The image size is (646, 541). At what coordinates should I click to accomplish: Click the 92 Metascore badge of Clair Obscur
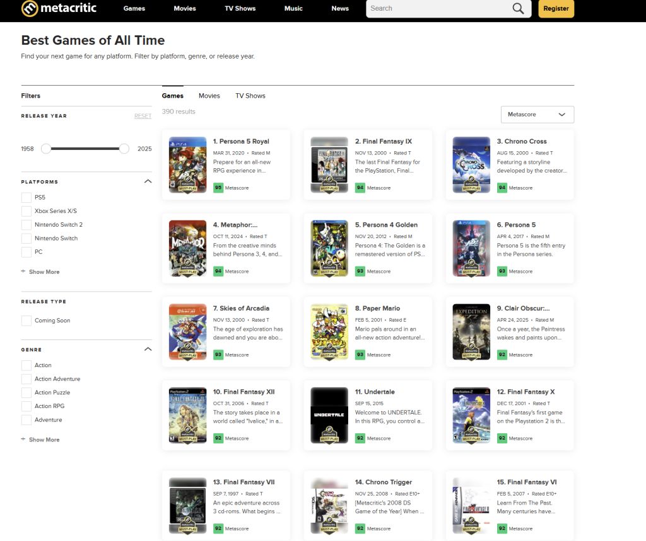point(502,355)
